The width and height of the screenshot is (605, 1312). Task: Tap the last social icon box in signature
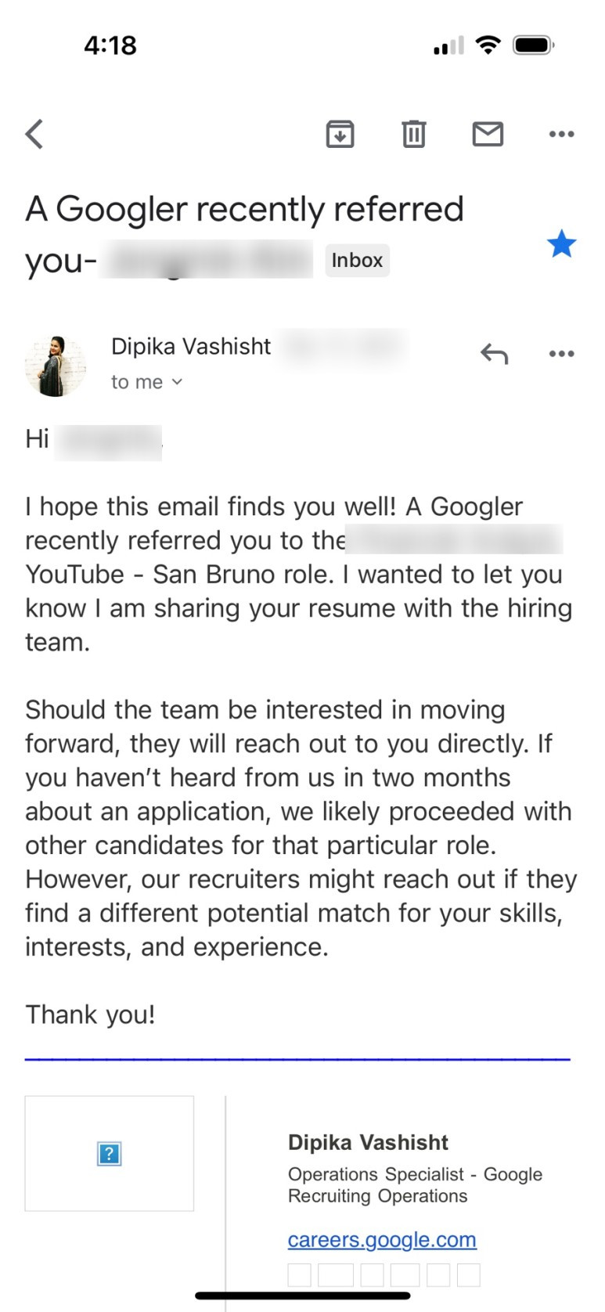tap(468, 1274)
